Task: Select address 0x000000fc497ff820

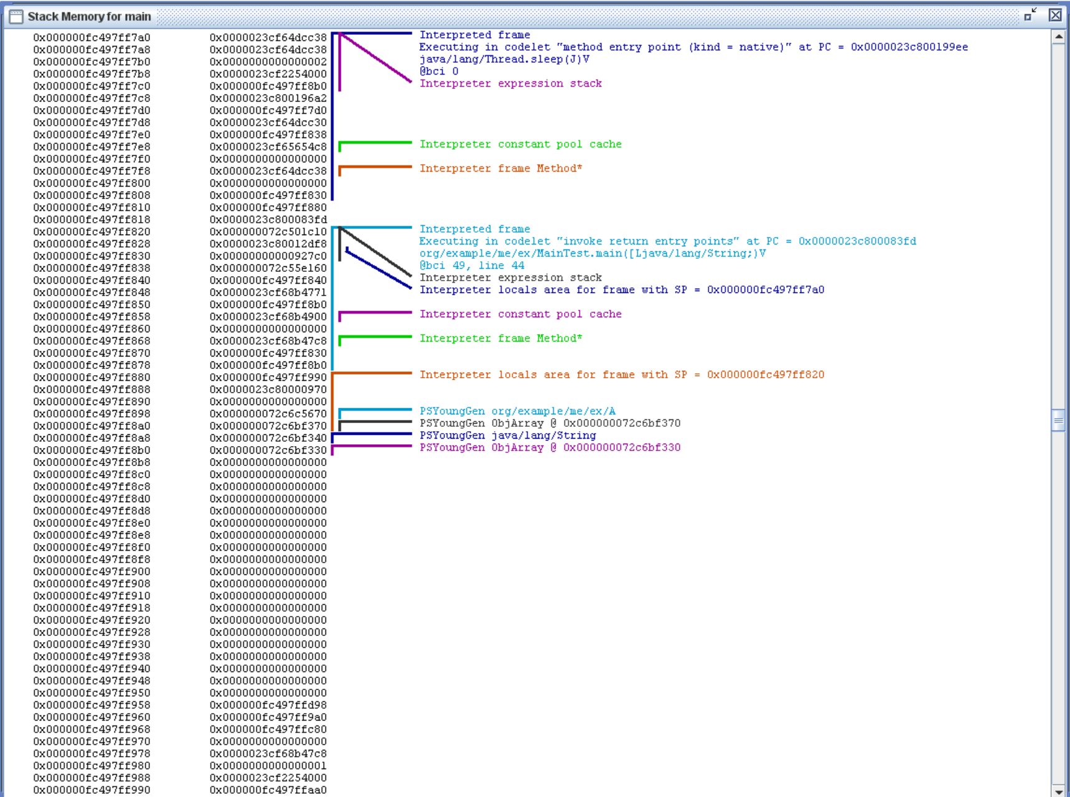Action: point(92,231)
